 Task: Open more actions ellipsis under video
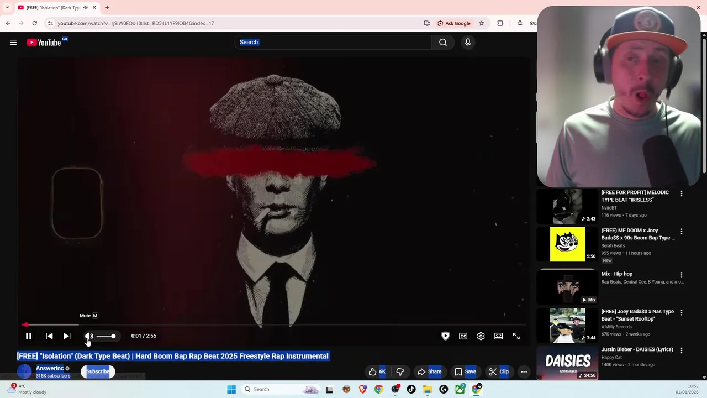point(524,372)
